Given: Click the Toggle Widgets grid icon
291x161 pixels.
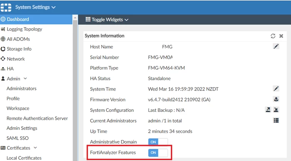Looking at the screenshot, I should click(88, 19).
